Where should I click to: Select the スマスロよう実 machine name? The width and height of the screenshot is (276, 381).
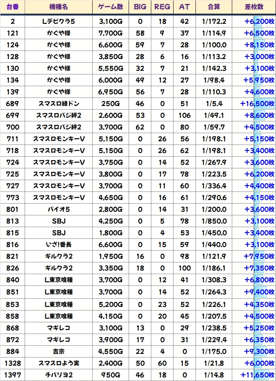click(59, 363)
